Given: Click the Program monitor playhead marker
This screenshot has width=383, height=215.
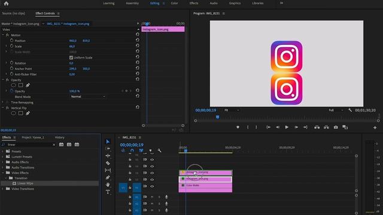Looking at the screenshot, I should point(217,117).
